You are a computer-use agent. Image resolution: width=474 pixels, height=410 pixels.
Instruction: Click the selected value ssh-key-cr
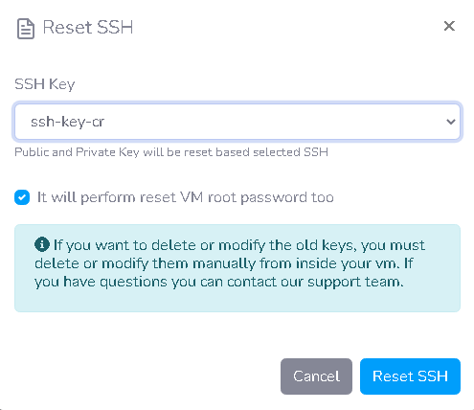click(x=67, y=122)
